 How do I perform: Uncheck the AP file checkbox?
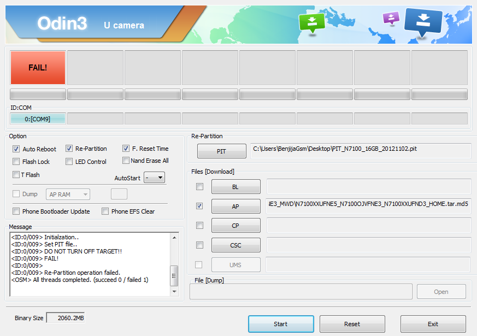click(199, 206)
